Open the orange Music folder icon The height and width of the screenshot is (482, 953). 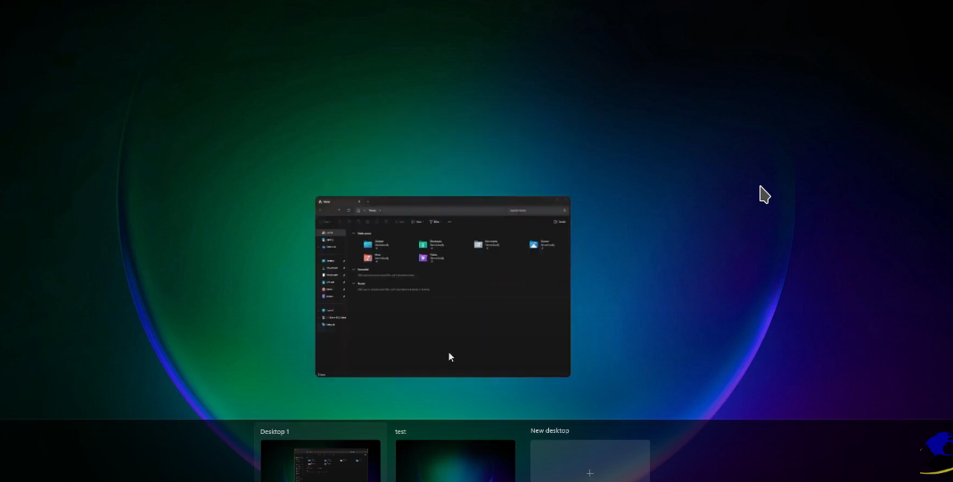(367, 257)
